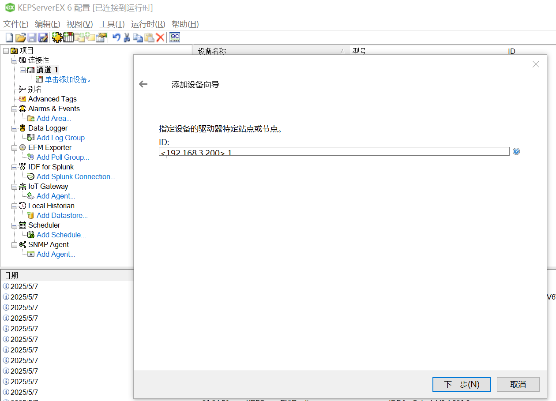Click Add Agent... under SNMP Agent
The height and width of the screenshot is (401, 556).
point(56,254)
